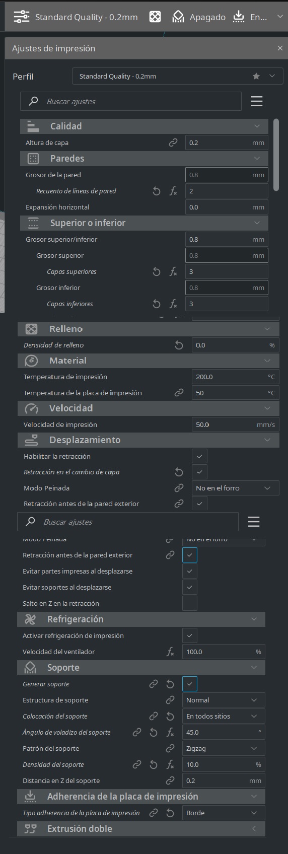288x854 pixels.
Task: Open Estructura de soporte Normal dropdown
Action: pyautogui.click(x=224, y=700)
